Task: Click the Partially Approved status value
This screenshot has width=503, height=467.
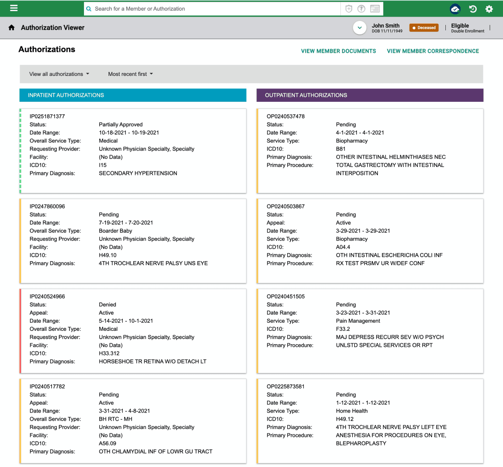Action: point(121,125)
